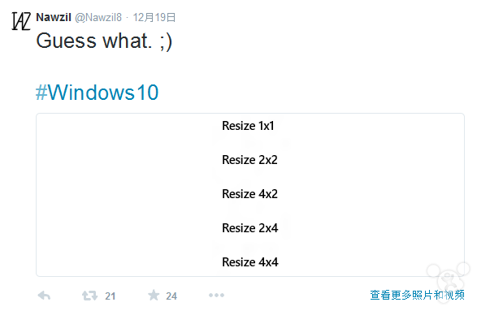Open the @Nawzil8 handle link
This screenshot has height=311, width=477.
point(98,18)
